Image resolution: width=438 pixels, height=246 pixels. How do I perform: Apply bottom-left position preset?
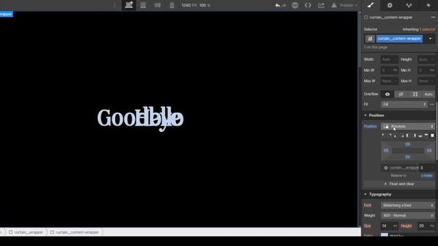(x=396, y=135)
